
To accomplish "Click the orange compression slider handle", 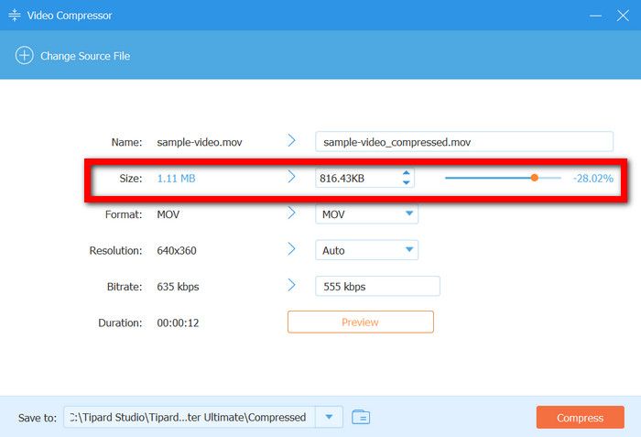I will [x=534, y=178].
